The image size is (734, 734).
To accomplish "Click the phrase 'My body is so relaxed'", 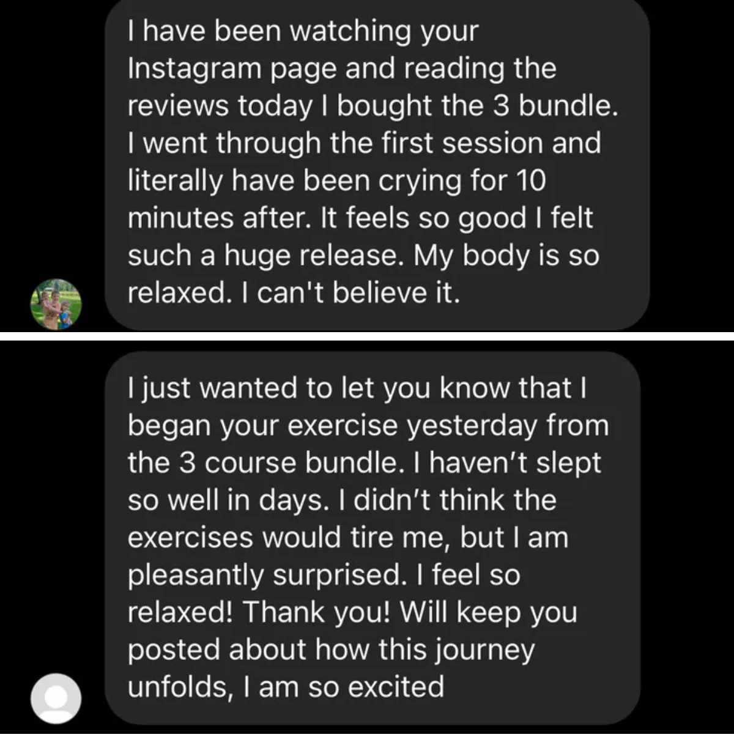I will (363, 275).
